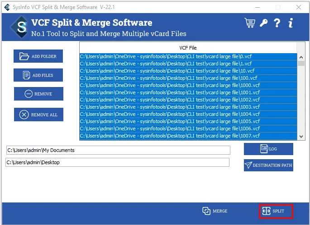Click the scrollbar up arrow

click(301, 57)
